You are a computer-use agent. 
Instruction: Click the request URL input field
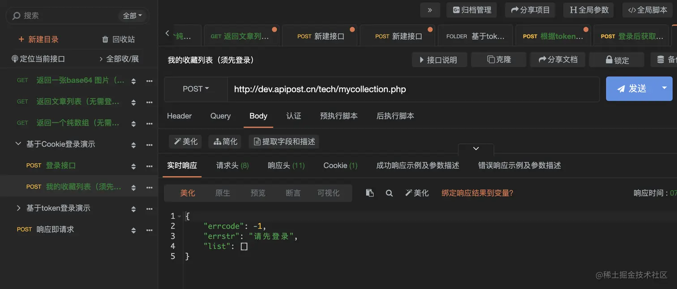click(413, 89)
